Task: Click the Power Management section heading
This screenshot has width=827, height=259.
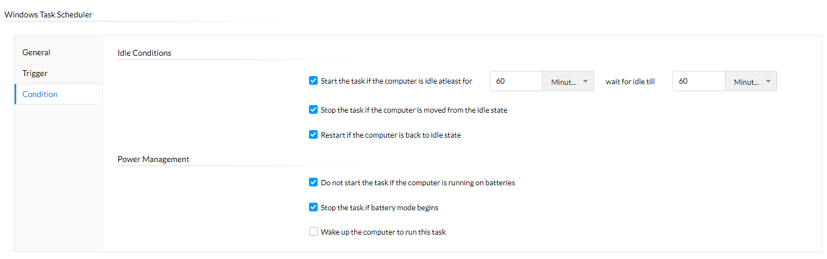Action: pyautogui.click(x=153, y=159)
